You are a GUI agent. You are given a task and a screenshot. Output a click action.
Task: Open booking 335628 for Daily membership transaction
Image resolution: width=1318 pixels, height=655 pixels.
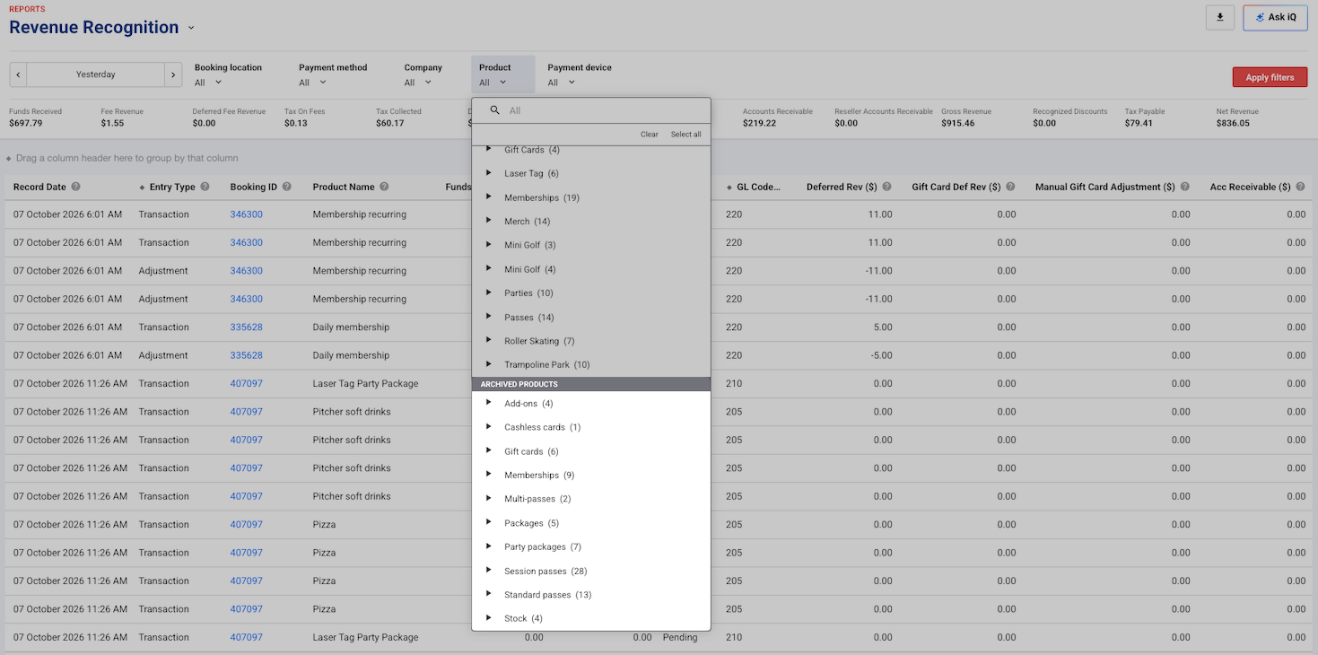[x=246, y=327]
